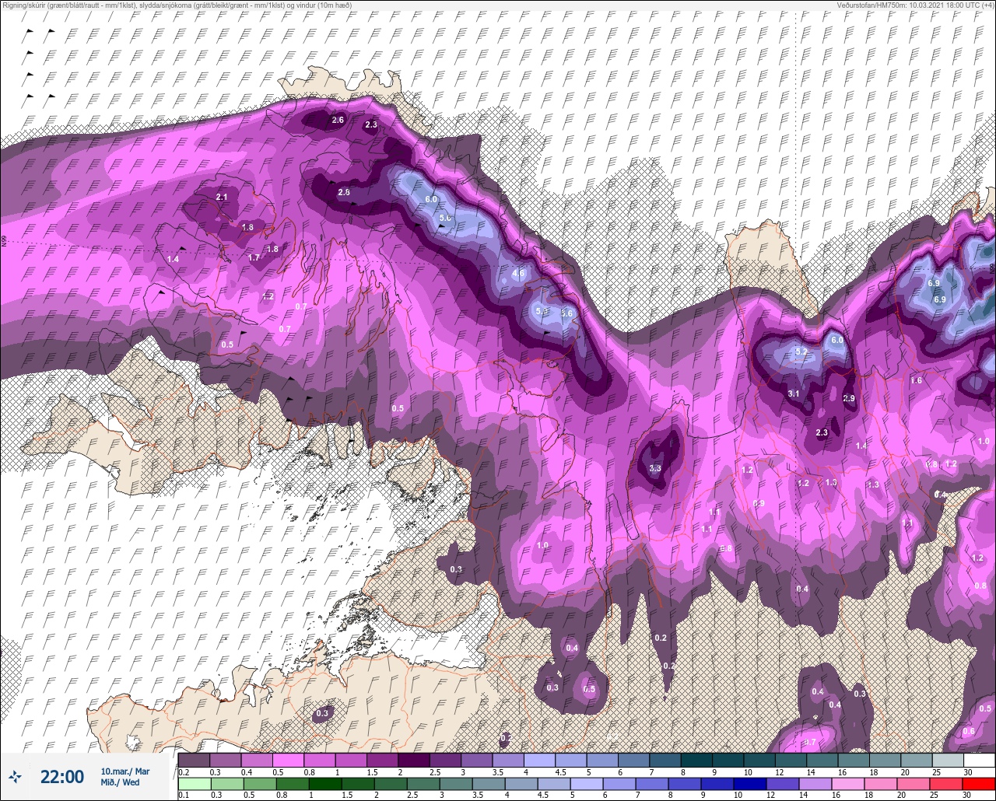Click the white swatch ending the upper legend
996x801 pixels.
click(979, 760)
